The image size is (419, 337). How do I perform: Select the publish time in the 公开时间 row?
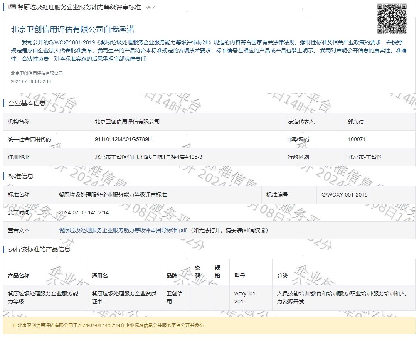(x=84, y=213)
